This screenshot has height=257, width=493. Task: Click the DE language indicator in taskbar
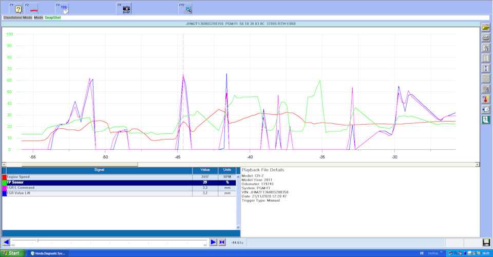tap(422, 253)
